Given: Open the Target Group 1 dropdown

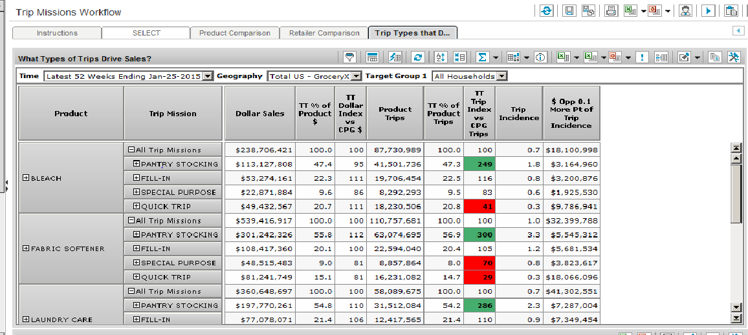Looking at the screenshot, I should pos(501,76).
